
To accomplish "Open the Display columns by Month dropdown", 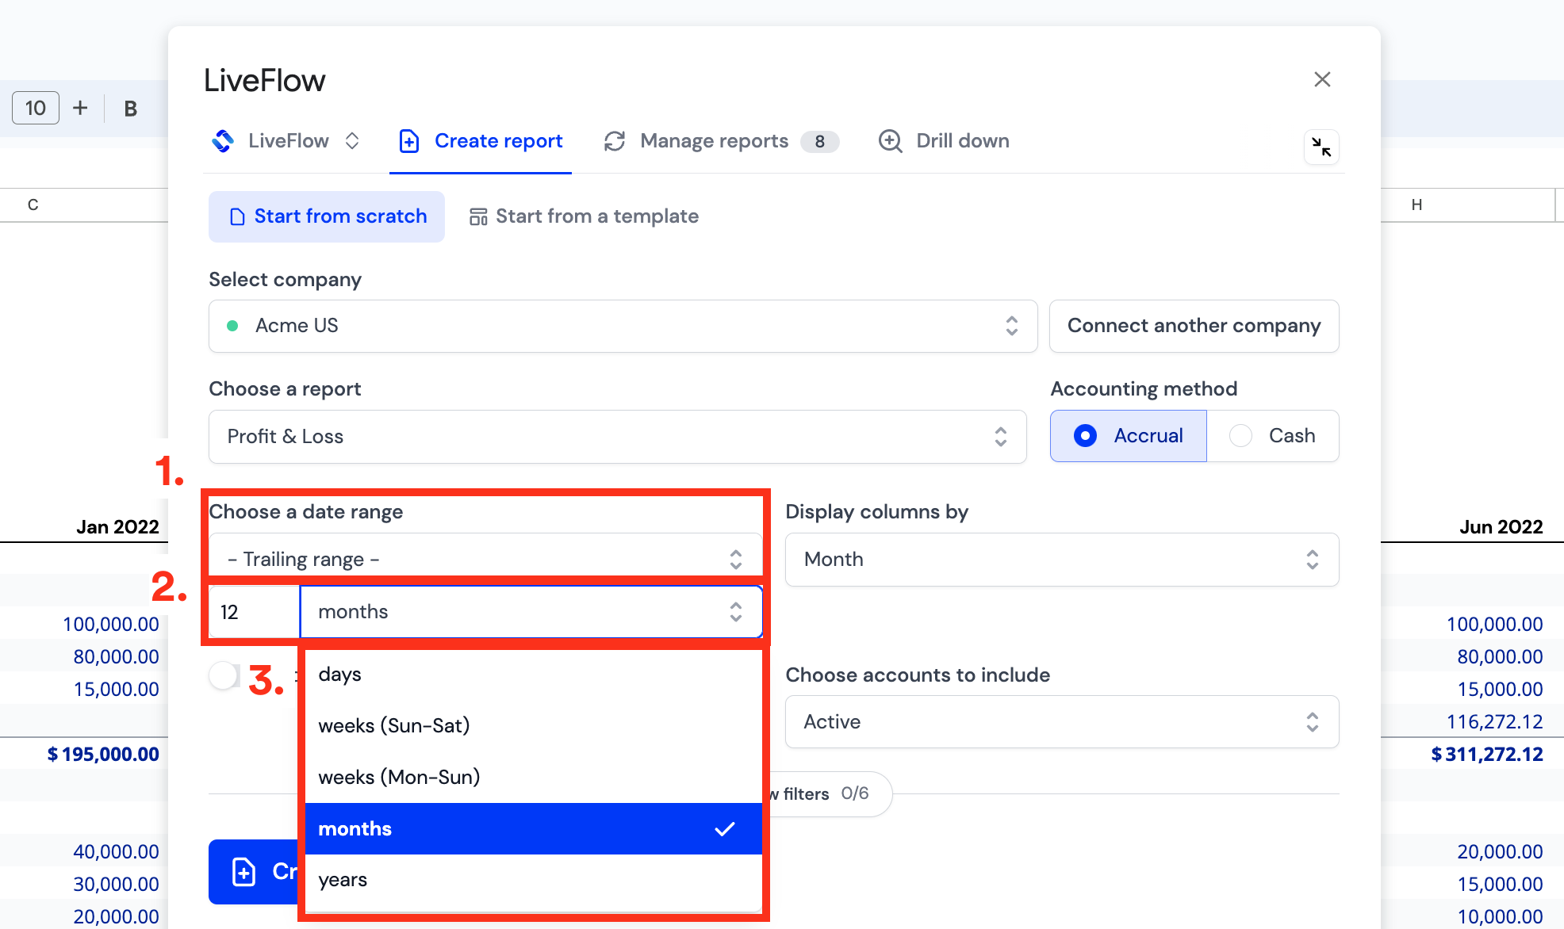I will (1062, 560).
